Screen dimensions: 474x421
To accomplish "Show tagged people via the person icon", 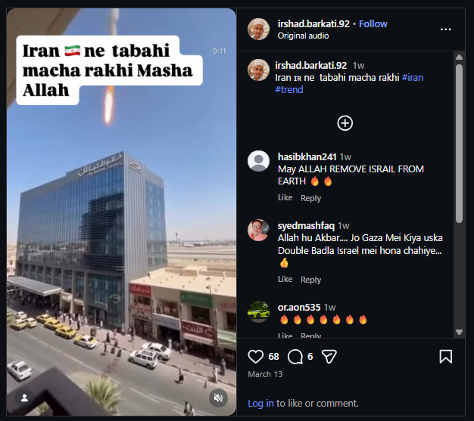I will (24, 398).
